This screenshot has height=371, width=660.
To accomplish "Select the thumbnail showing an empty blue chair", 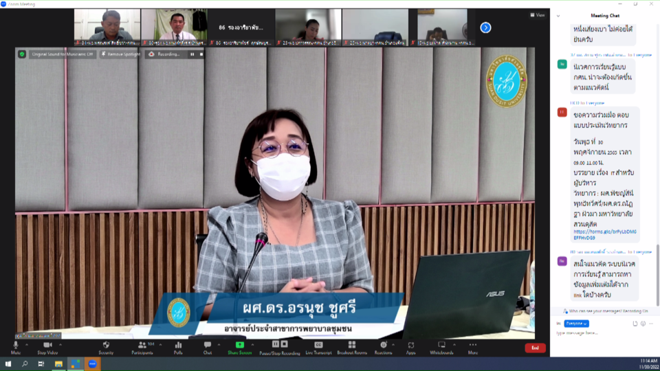I will click(x=375, y=27).
